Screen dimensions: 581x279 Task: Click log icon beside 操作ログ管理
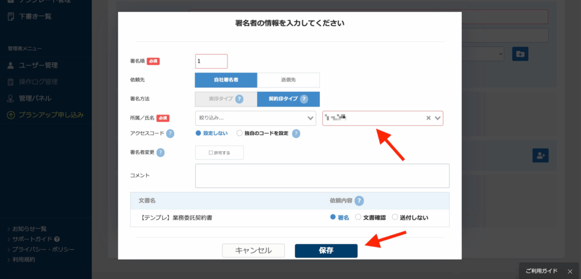11,82
